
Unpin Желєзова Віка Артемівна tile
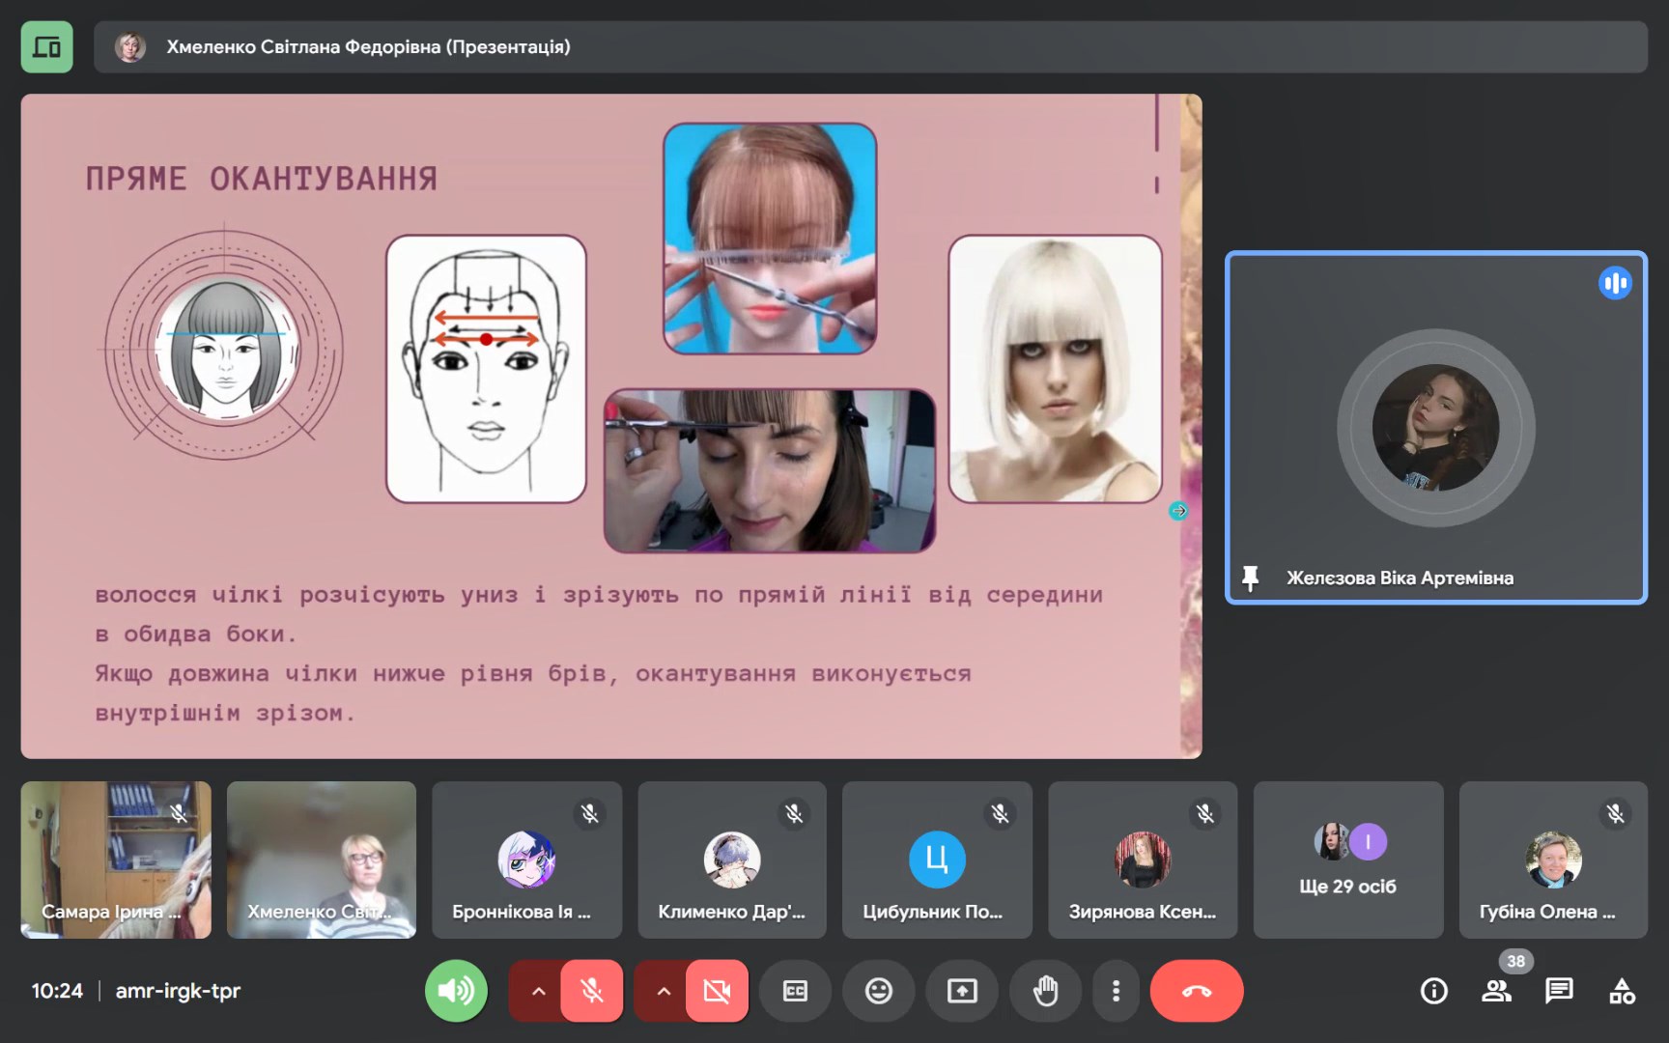(1250, 578)
